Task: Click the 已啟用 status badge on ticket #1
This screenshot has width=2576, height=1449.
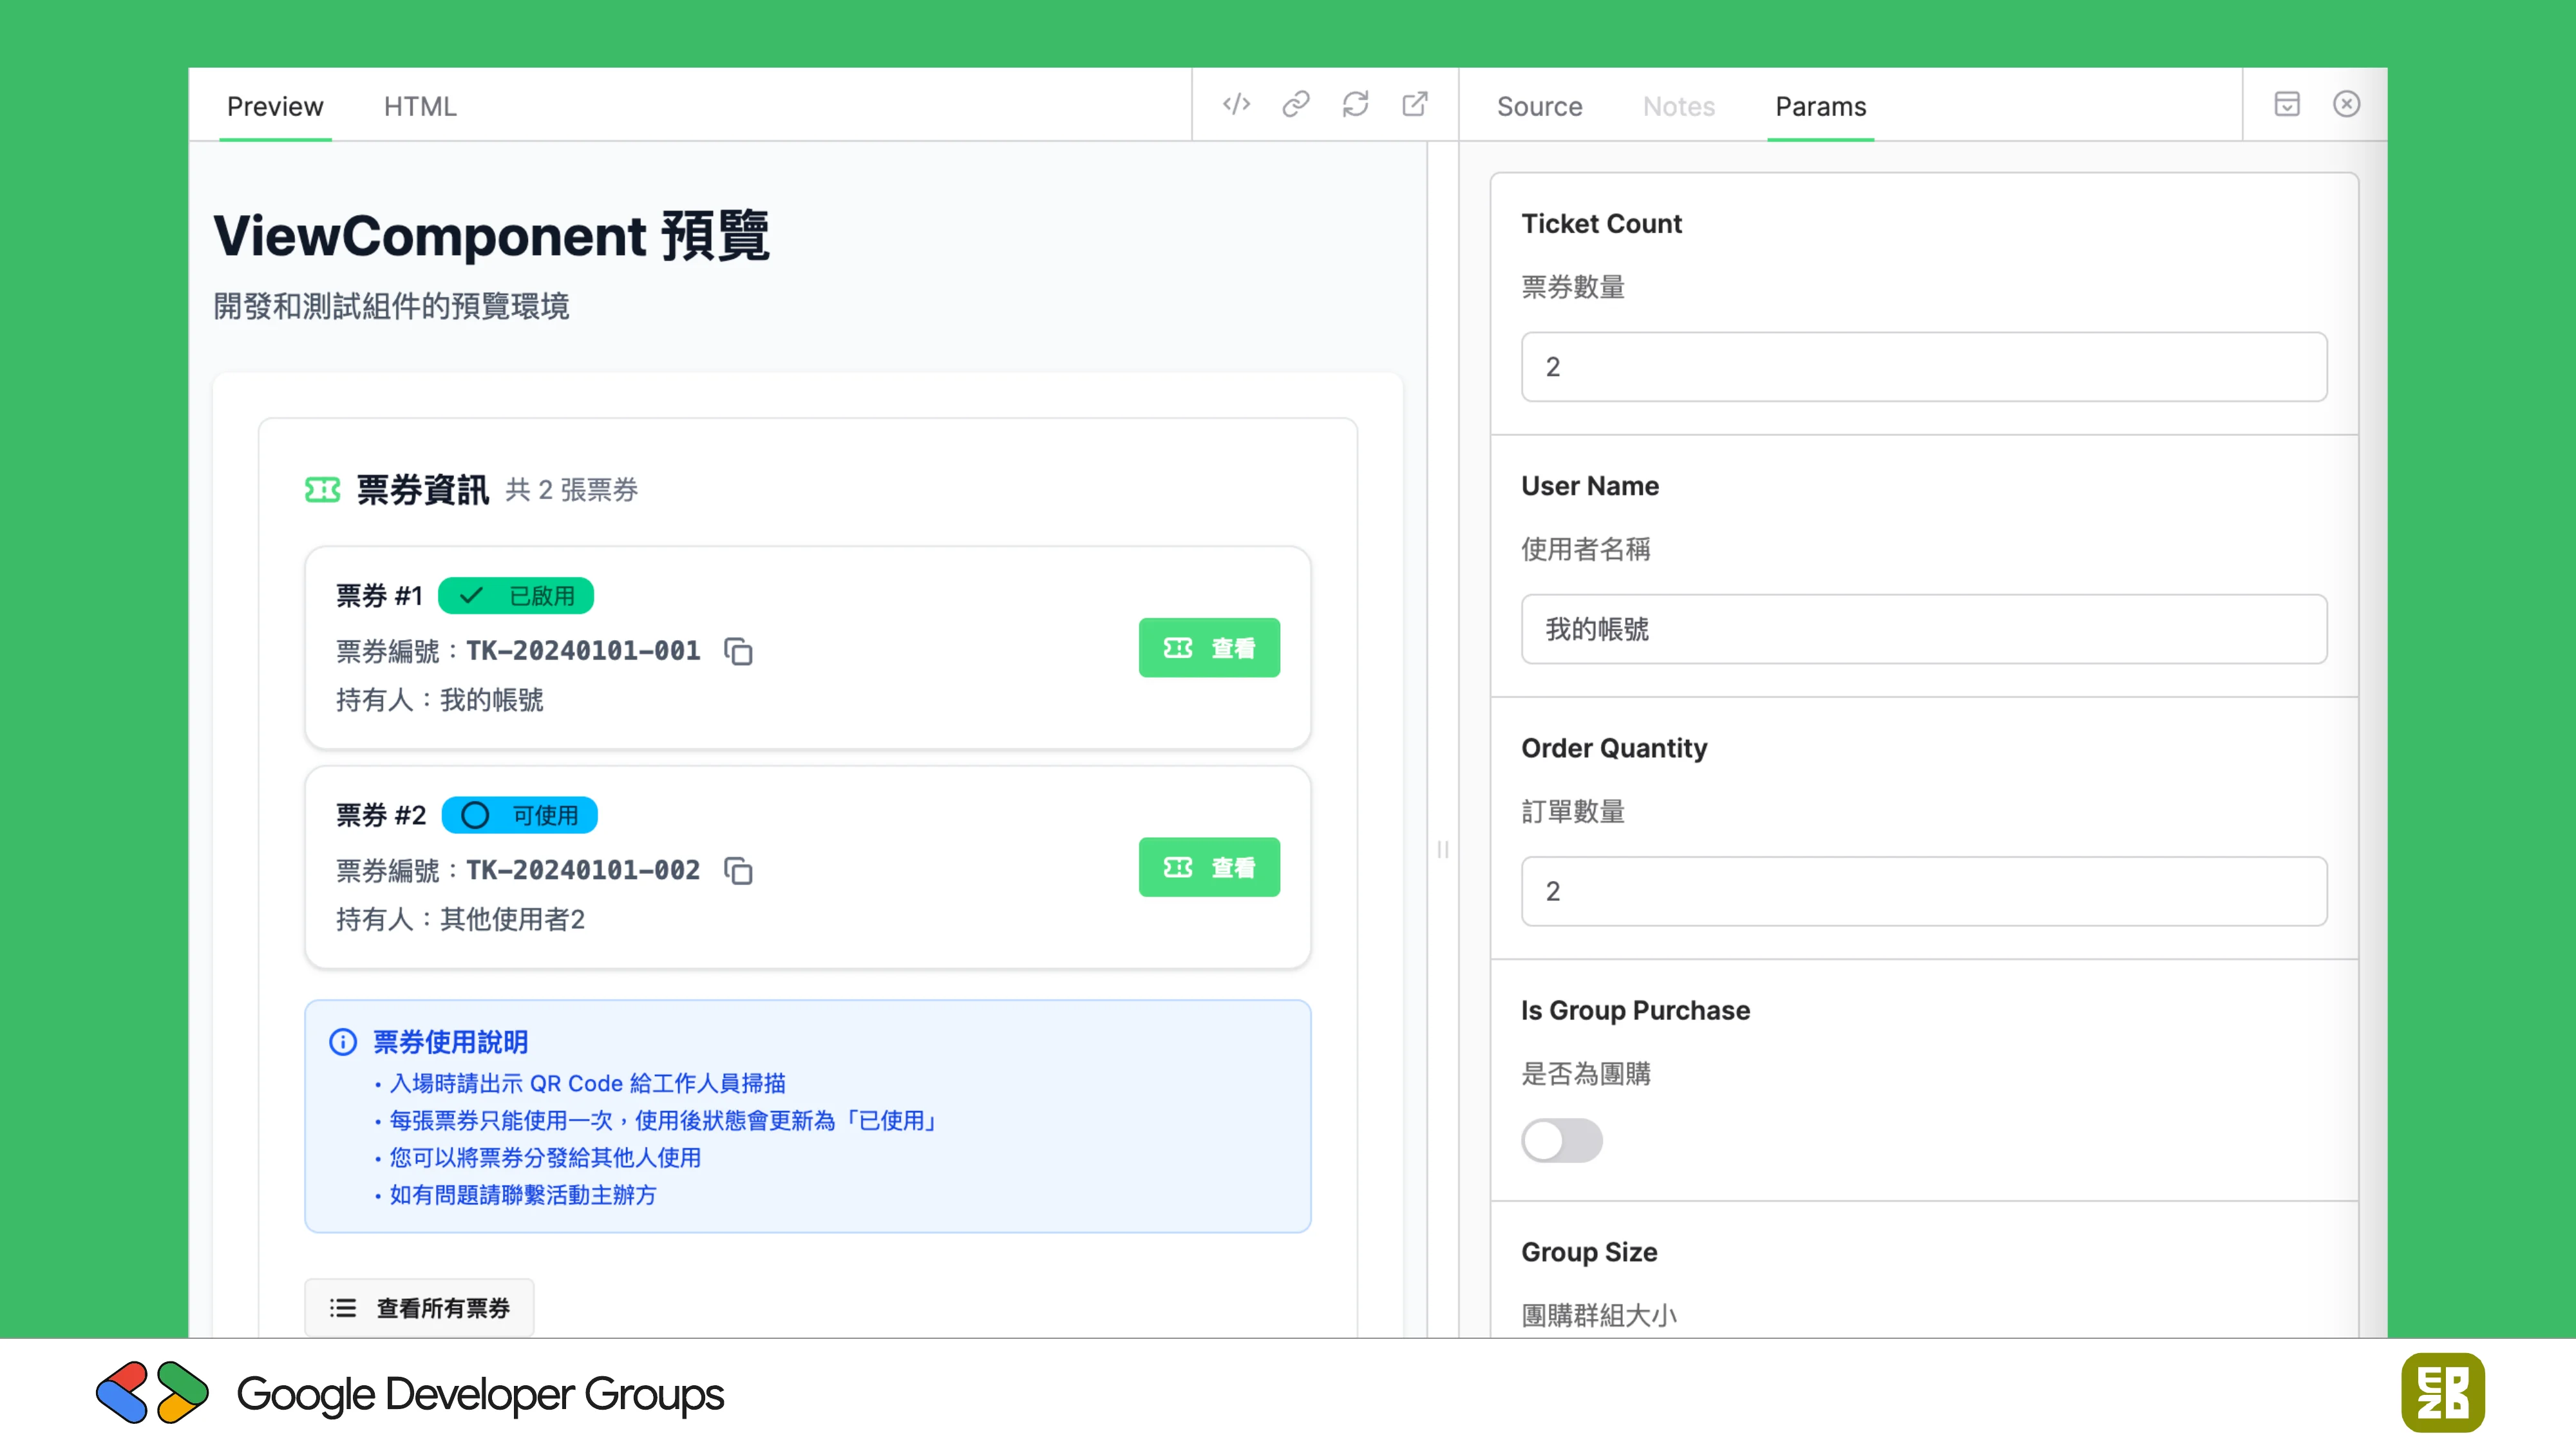Action: click(515, 596)
